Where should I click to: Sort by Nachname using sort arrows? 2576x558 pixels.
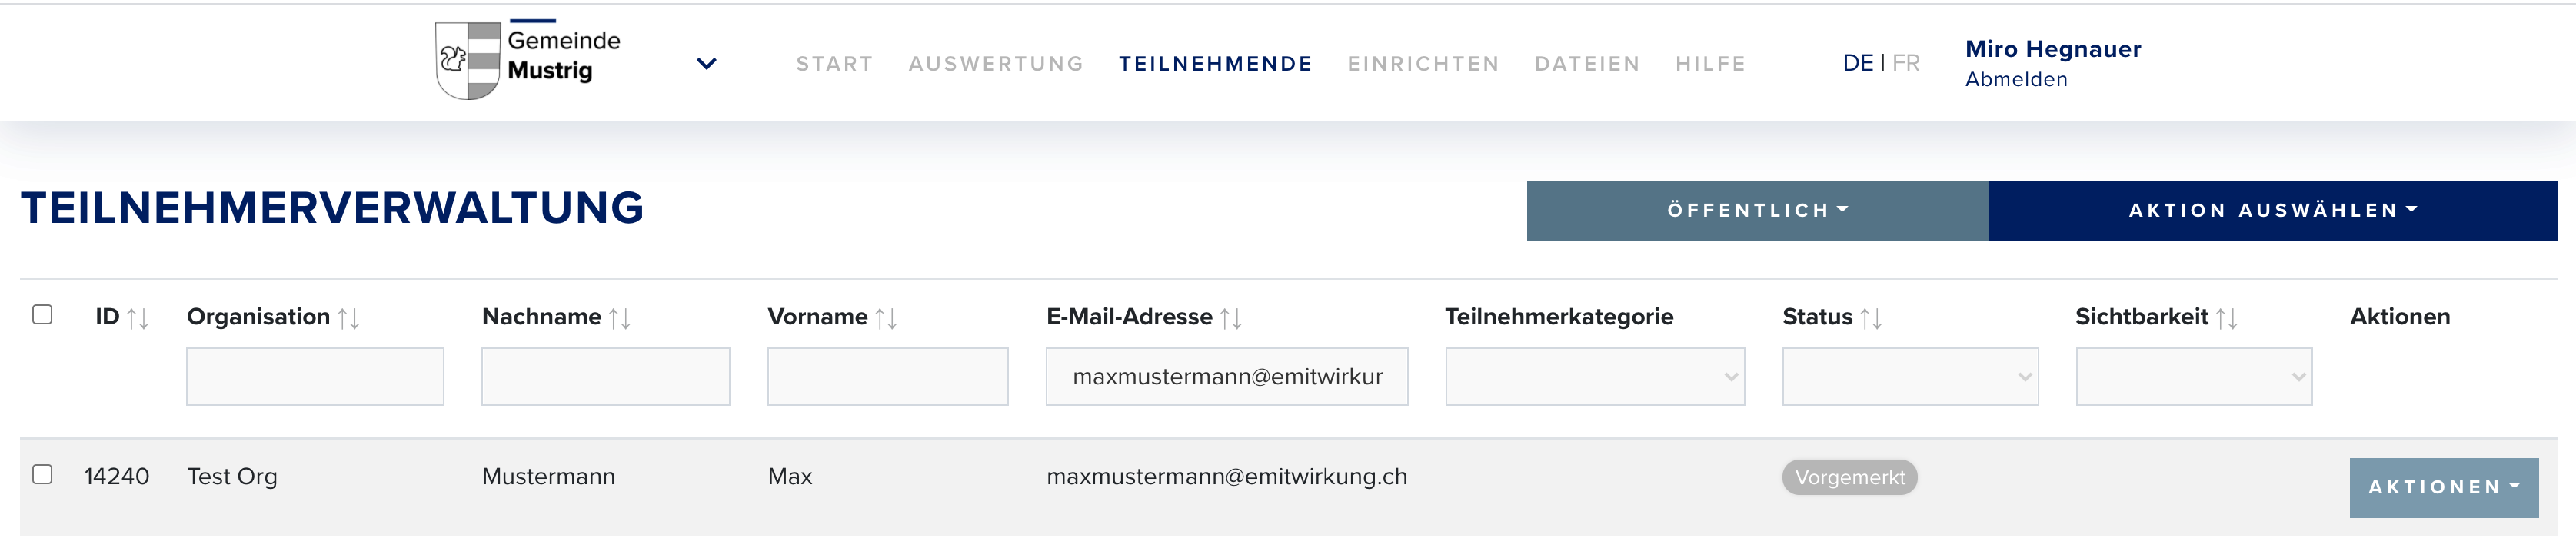620,318
